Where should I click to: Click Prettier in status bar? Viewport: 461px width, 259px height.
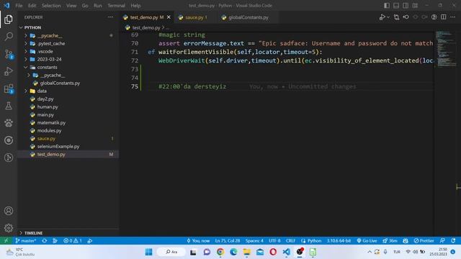(424, 241)
